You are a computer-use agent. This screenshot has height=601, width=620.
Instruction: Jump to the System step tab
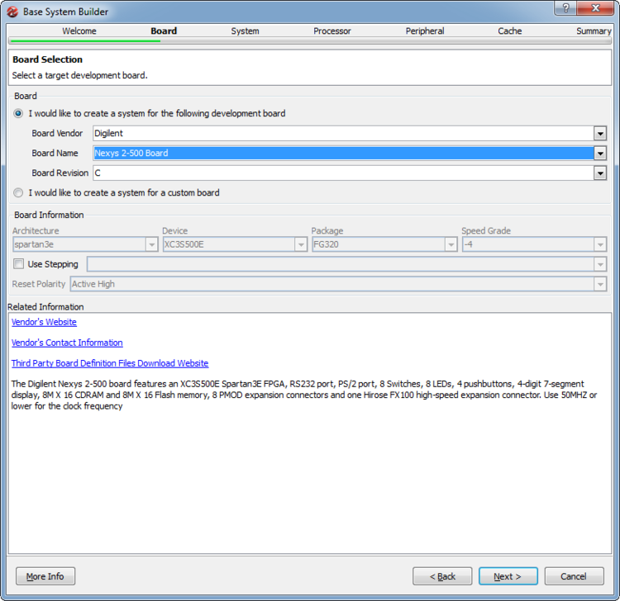coord(246,31)
